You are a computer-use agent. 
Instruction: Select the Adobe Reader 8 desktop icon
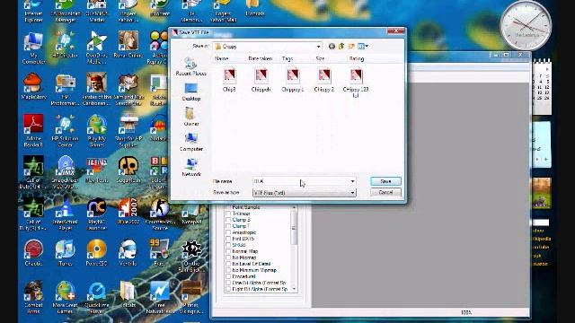[33, 131]
